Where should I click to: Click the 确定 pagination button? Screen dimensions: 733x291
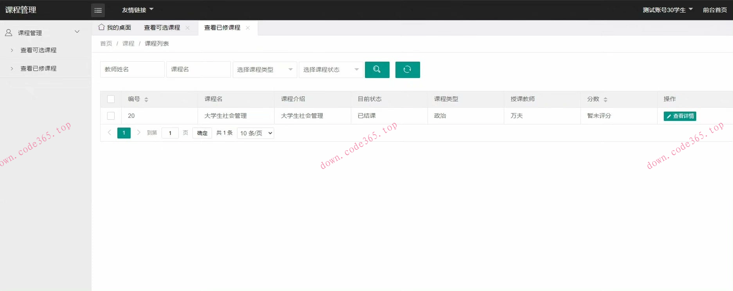point(202,133)
